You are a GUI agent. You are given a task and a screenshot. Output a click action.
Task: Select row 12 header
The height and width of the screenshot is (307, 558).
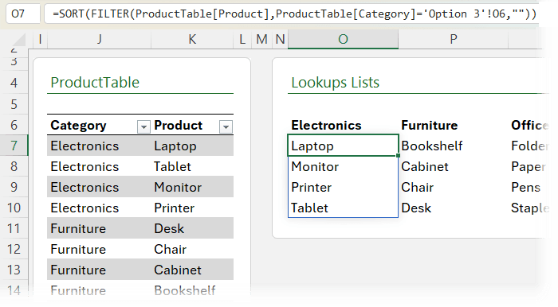[x=14, y=249]
